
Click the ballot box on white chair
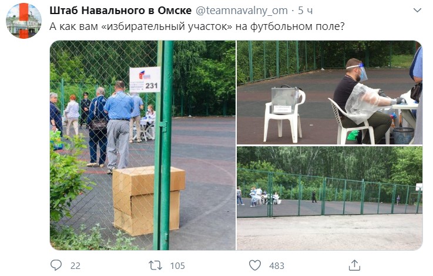[284, 100]
